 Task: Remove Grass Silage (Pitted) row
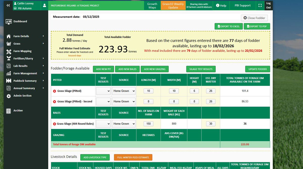point(54,91)
